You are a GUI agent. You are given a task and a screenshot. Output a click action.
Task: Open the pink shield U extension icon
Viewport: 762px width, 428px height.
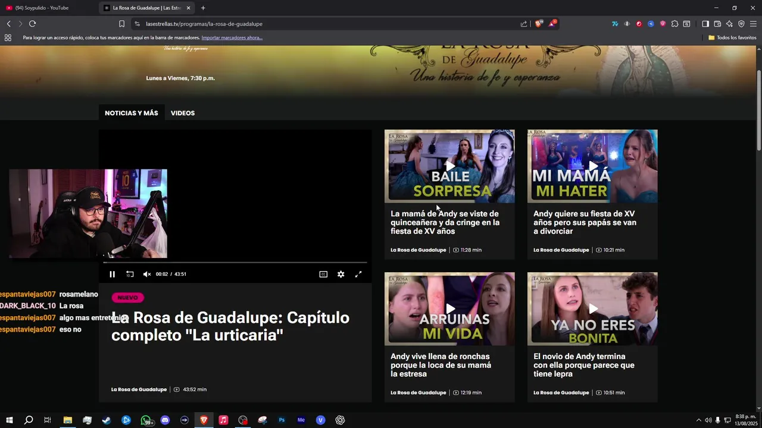(663, 24)
